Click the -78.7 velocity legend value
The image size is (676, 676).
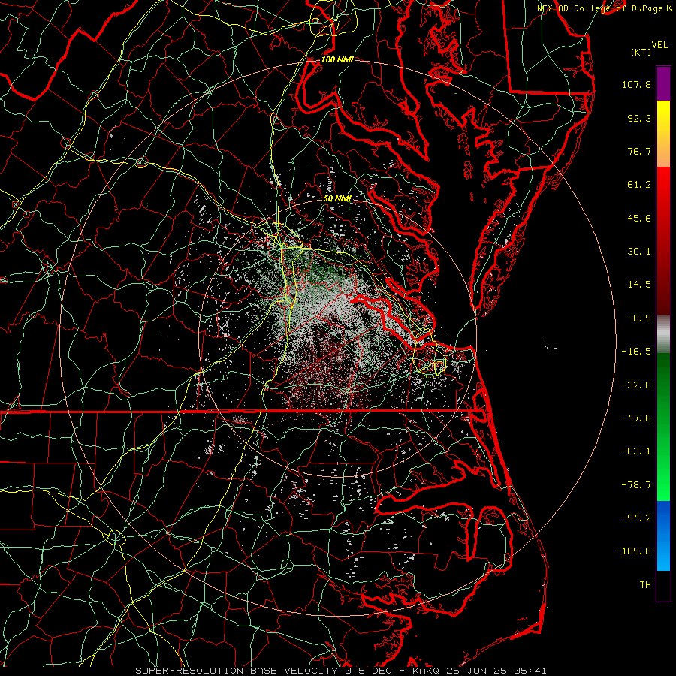[636, 485]
